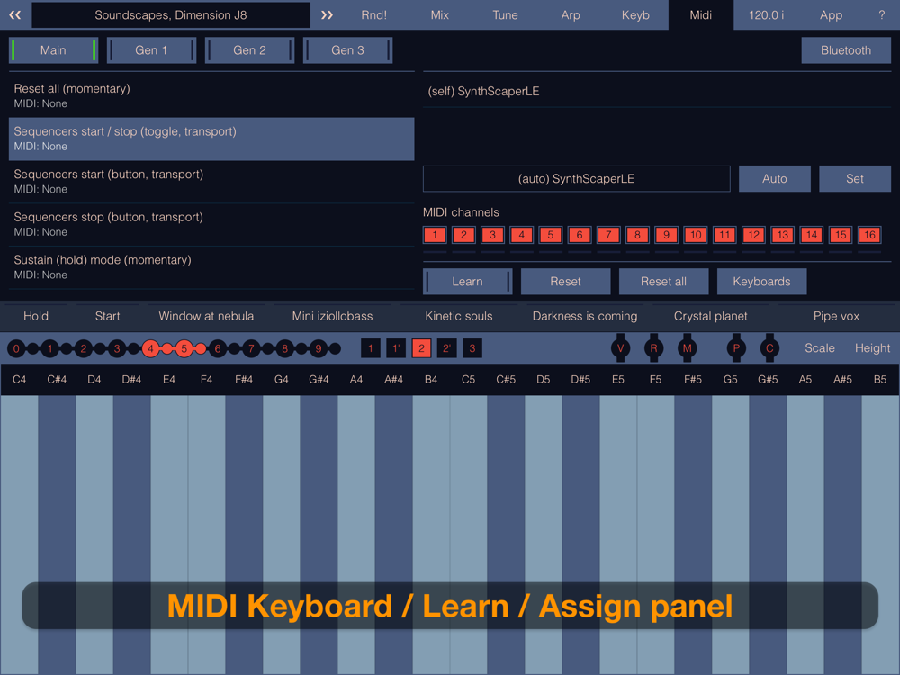Image resolution: width=900 pixels, height=675 pixels.
Task: Open the (auto) SynthScaperLE MIDI input selector
Action: coord(576,179)
